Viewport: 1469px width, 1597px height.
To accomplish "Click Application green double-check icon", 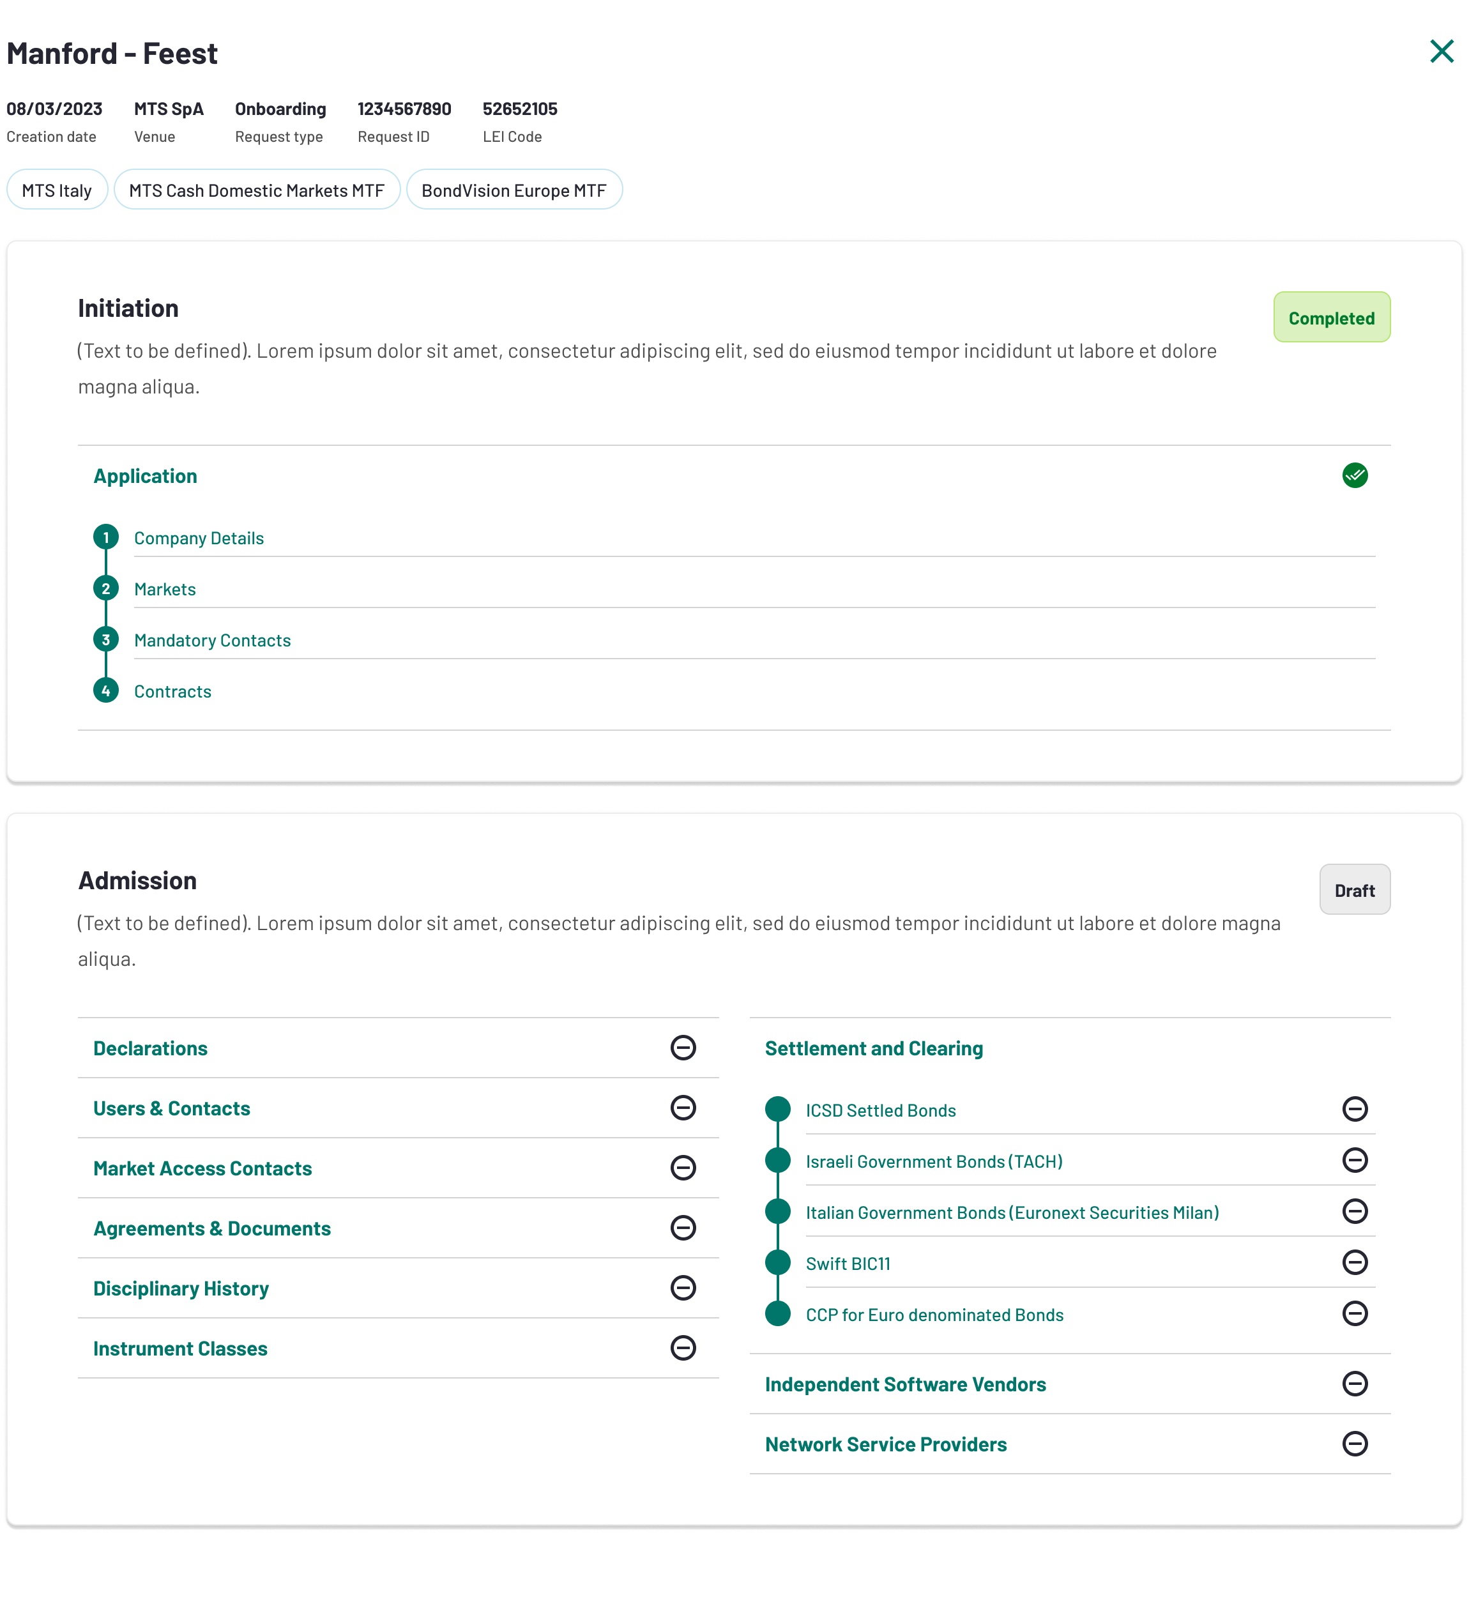I will click(1355, 475).
